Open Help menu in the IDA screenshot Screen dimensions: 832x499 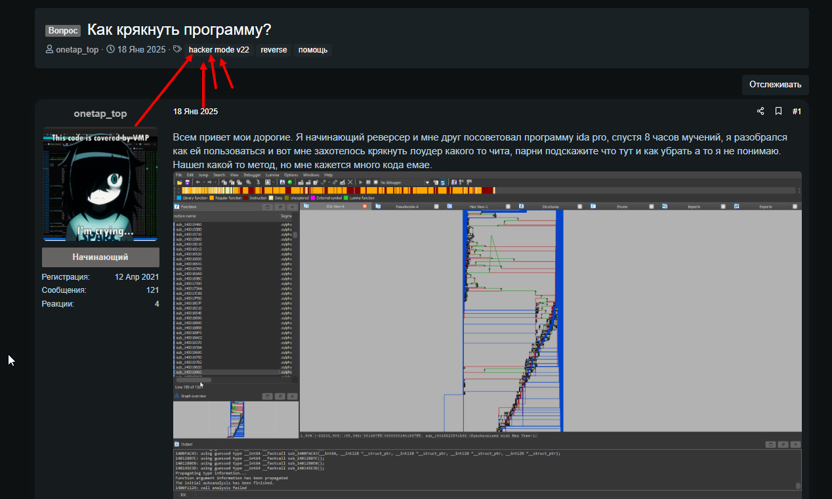coord(328,175)
